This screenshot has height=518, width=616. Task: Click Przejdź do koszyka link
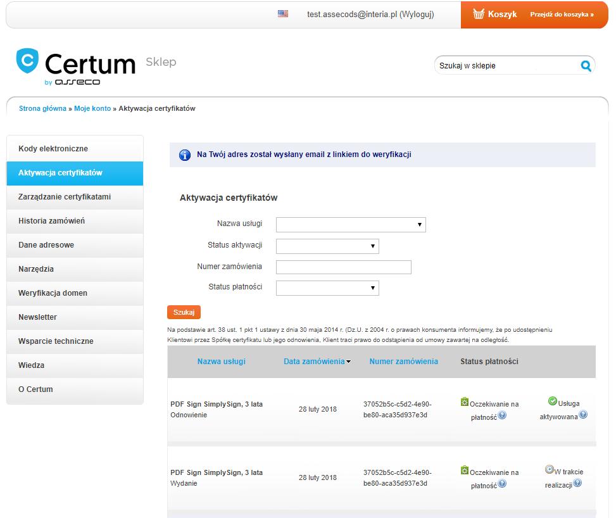coord(562,15)
